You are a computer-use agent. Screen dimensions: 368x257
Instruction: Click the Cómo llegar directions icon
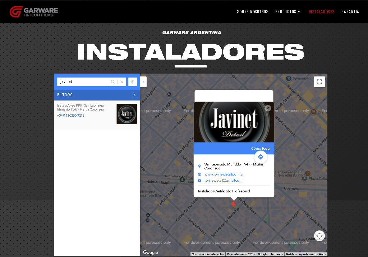pyautogui.click(x=260, y=157)
